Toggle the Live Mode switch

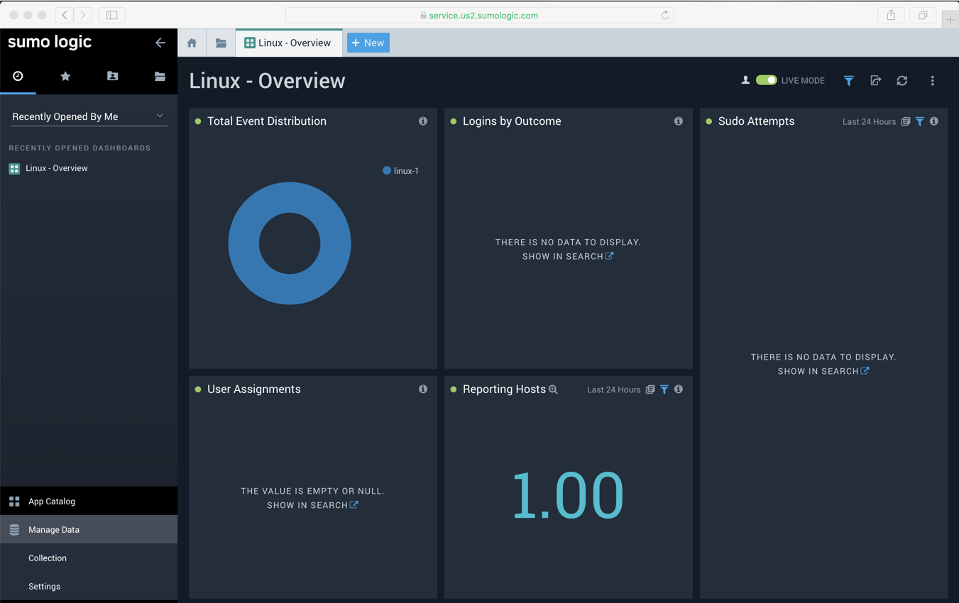[x=766, y=80]
